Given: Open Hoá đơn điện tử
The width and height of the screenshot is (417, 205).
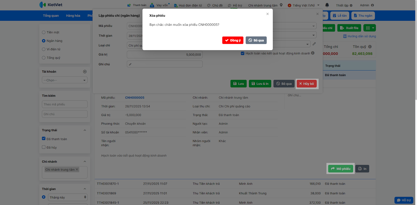Looking at the screenshot, I should [x=188, y=5].
